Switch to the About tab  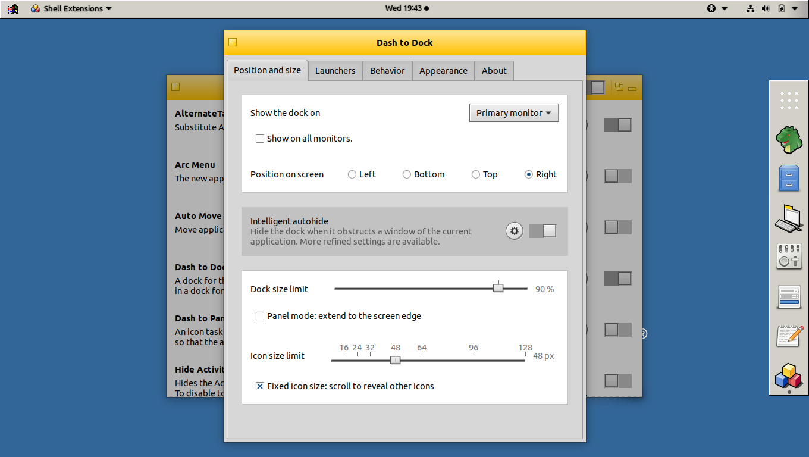tap(494, 70)
